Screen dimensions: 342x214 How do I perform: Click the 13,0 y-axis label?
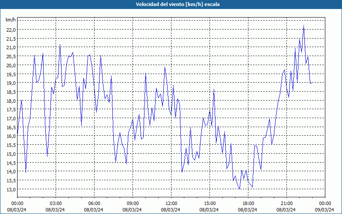11,189
